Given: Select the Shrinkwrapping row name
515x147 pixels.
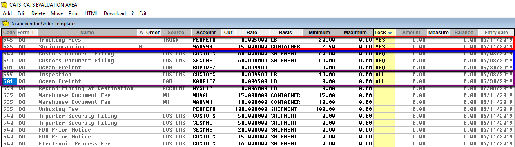Looking at the screenshot, I should [x=62, y=47].
